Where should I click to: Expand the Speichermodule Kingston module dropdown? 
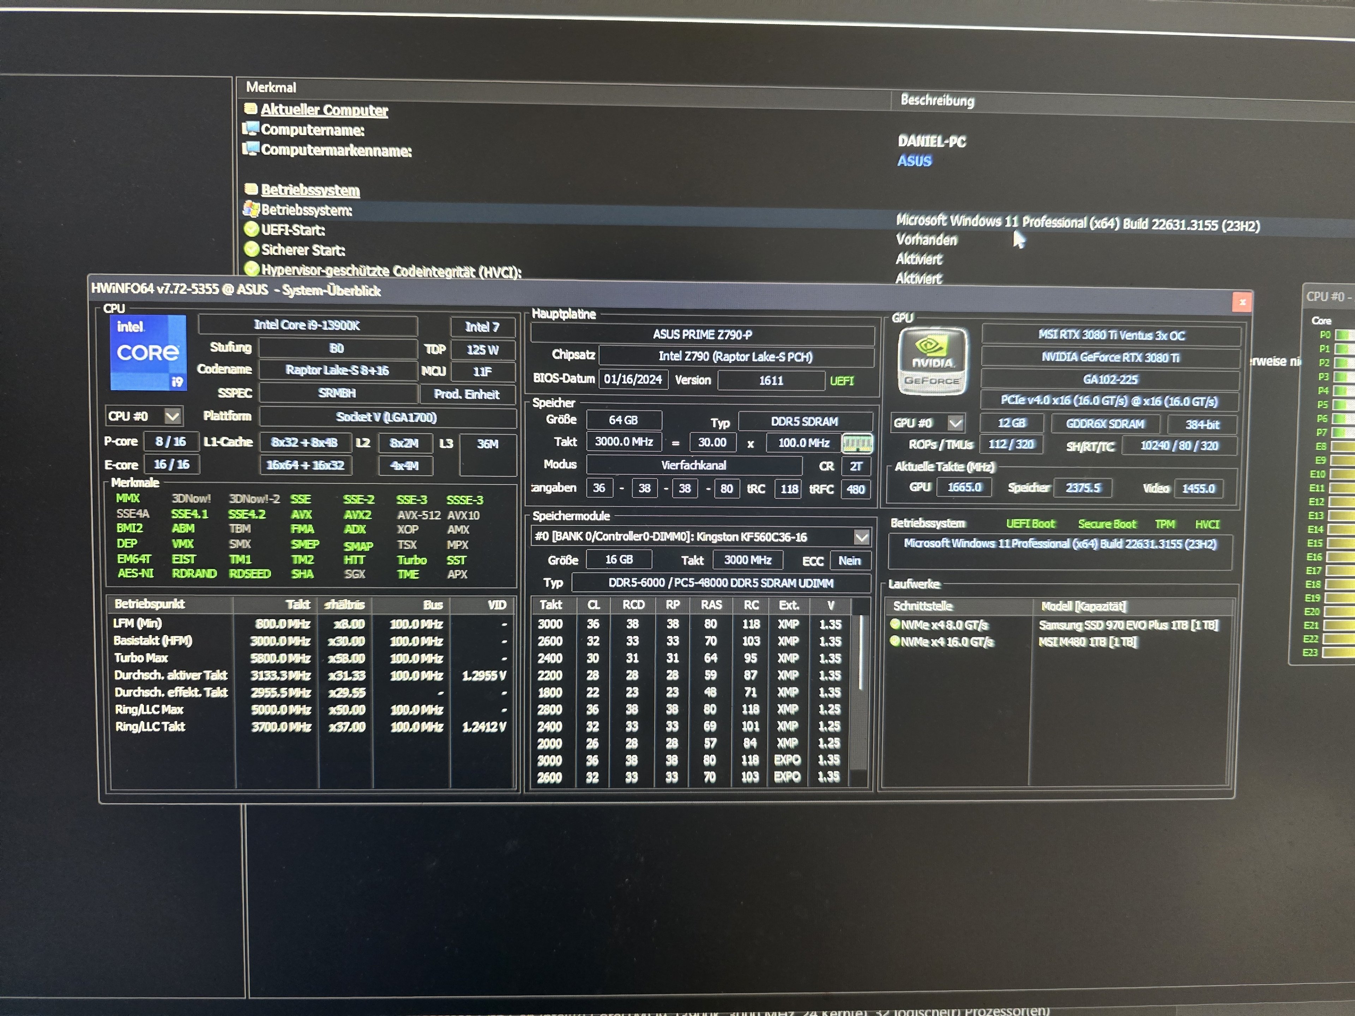click(x=861, y=537)
